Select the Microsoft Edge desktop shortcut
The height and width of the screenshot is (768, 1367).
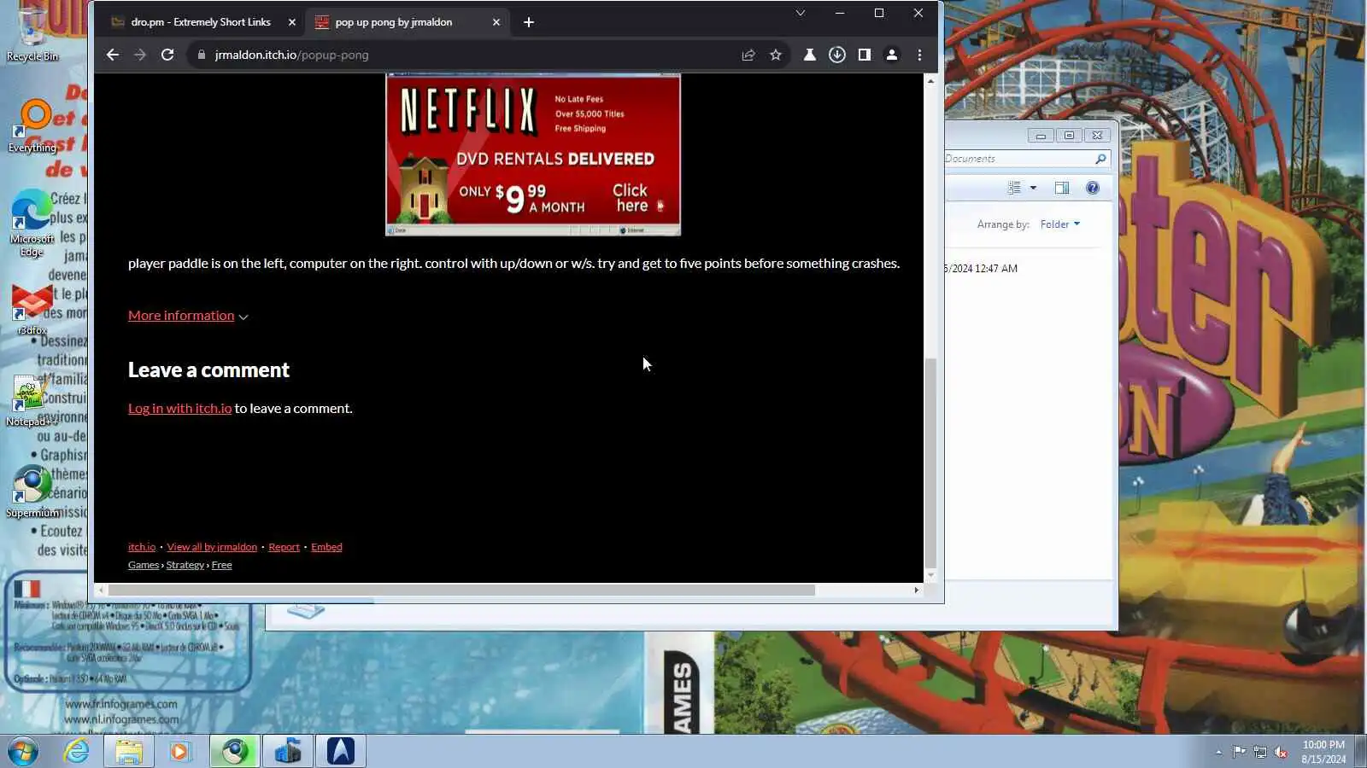(32, 224)
